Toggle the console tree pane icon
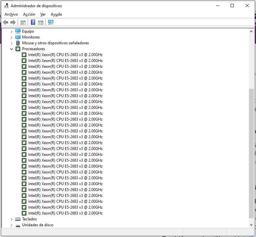The height and width of the screenshot is (237, 256). tap(23, 22)
